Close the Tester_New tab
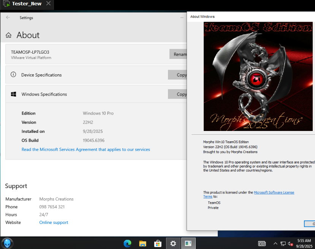The height and width of the screenshot is (249, 315). pos(48,4)
